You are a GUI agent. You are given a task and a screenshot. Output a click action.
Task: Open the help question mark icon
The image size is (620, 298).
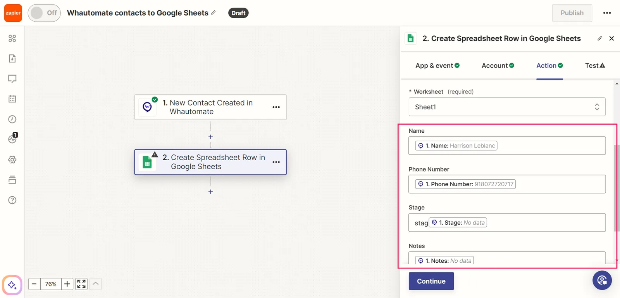pos(12,200)
